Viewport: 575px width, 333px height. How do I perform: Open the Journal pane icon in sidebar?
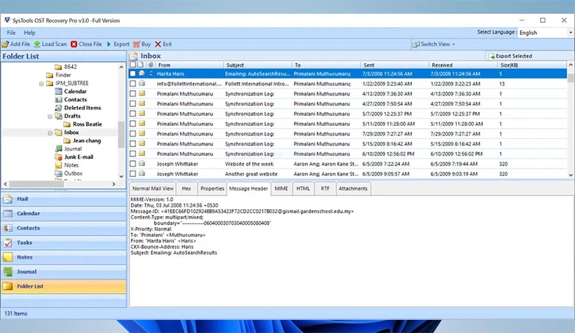8,272
